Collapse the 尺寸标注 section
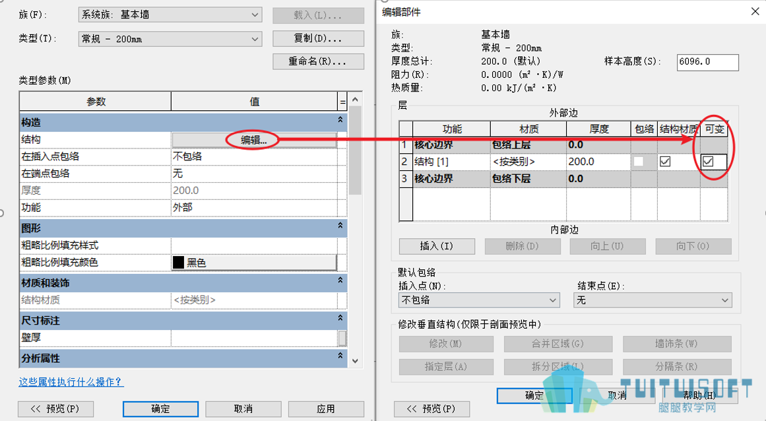Image resolution: width=766 pixels, height=421 pixels. pyautogui.click(x=340, y=318)
